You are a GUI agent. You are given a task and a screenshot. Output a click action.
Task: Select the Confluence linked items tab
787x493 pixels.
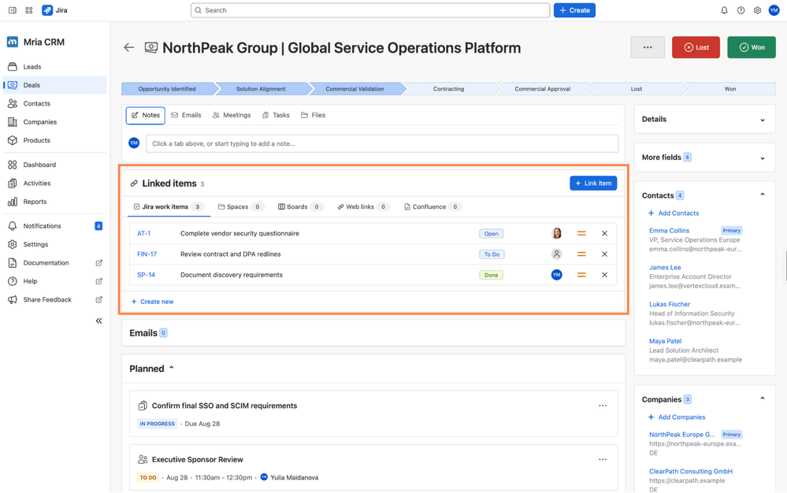(432, 206)
